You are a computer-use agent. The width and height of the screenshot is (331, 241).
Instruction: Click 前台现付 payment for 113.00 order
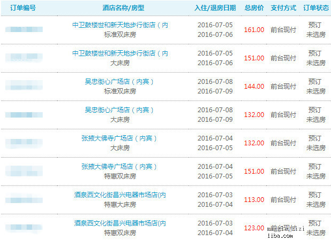coord(283,200)
